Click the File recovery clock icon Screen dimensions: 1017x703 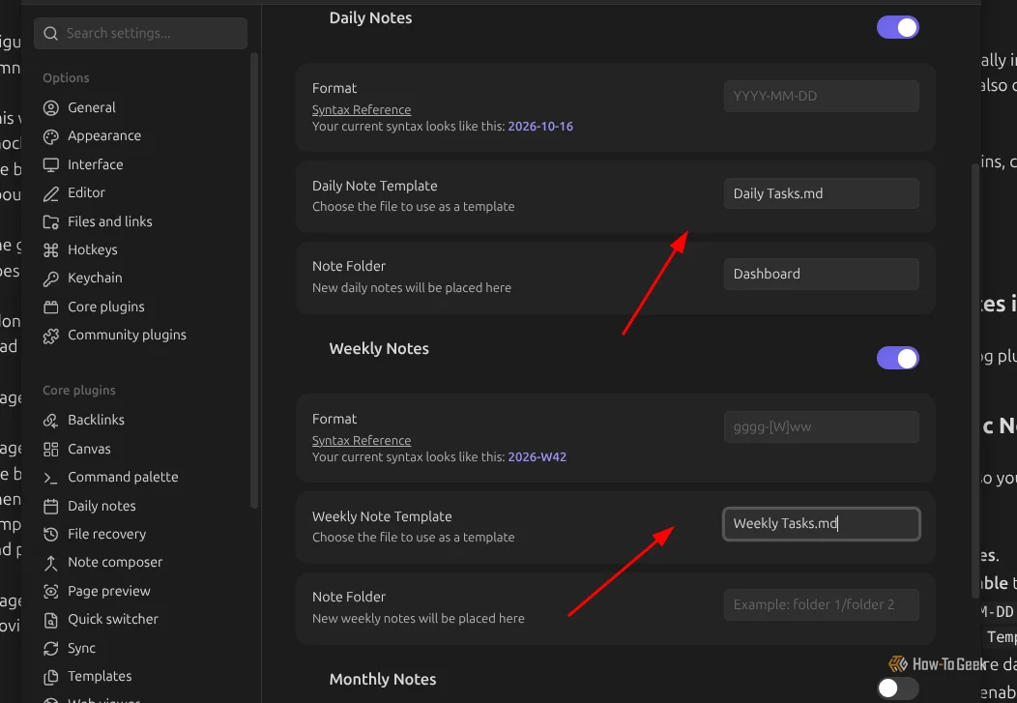pyautogui.click(x=50, y=535)
